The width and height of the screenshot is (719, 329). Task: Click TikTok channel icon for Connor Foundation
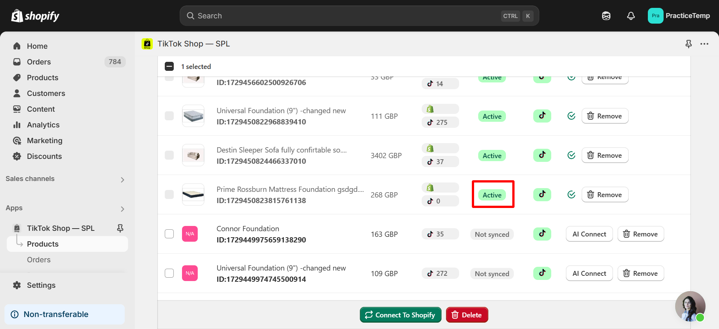click(x=542, y=234)
